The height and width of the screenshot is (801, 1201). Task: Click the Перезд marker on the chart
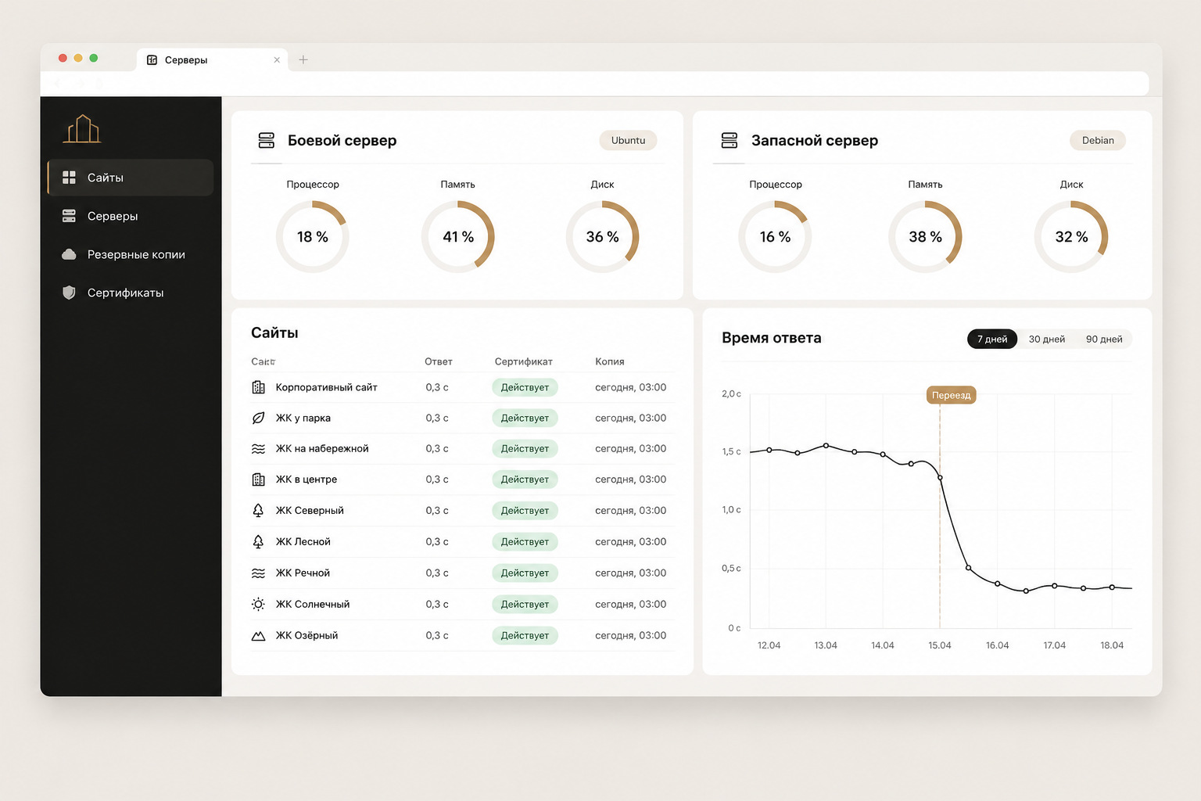[x=951, y=395]
